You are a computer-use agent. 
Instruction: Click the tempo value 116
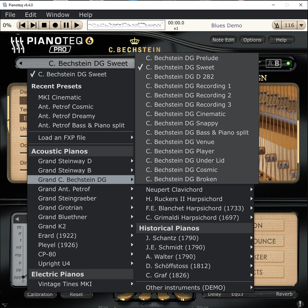[289, 25]
